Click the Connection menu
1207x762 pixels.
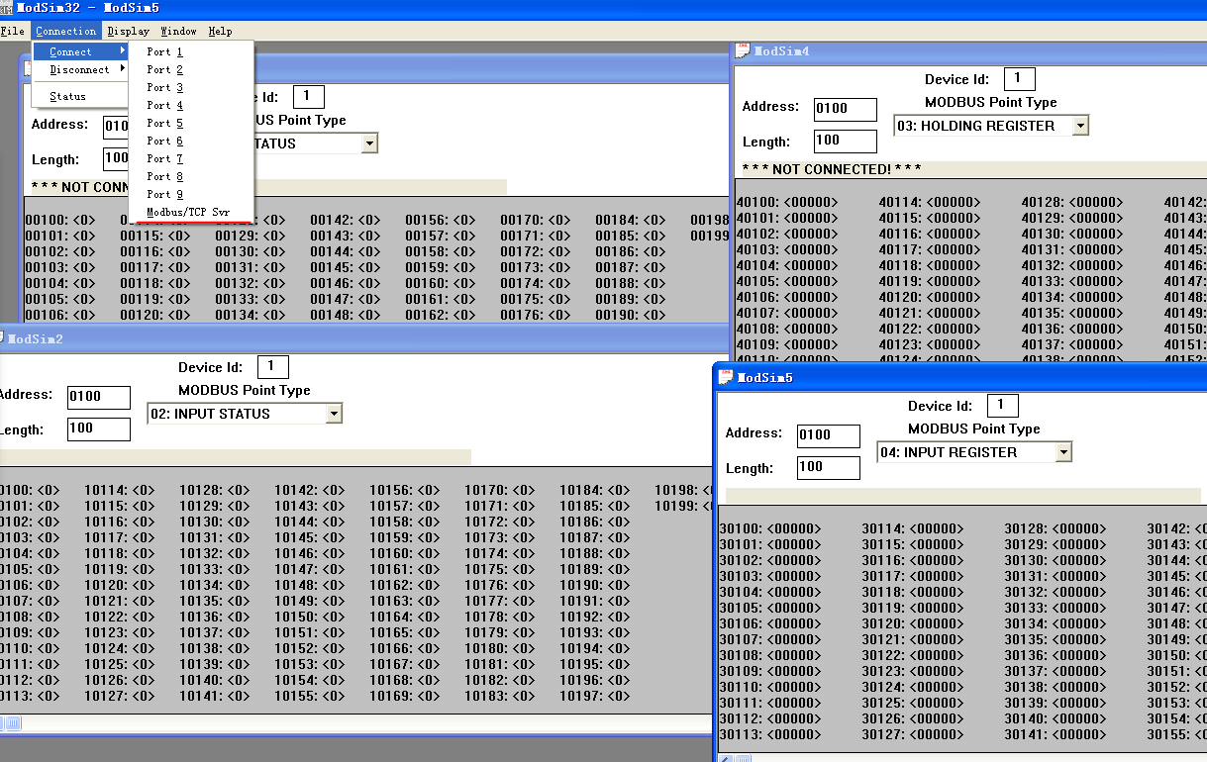point(66,31)
